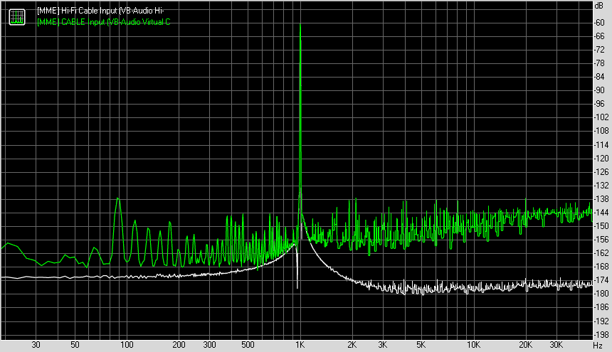Image resolution: width=612 pixels, height=352 pixels.
Task: Click the 500 Hz frequency label
Action: [x=248, y=345]
